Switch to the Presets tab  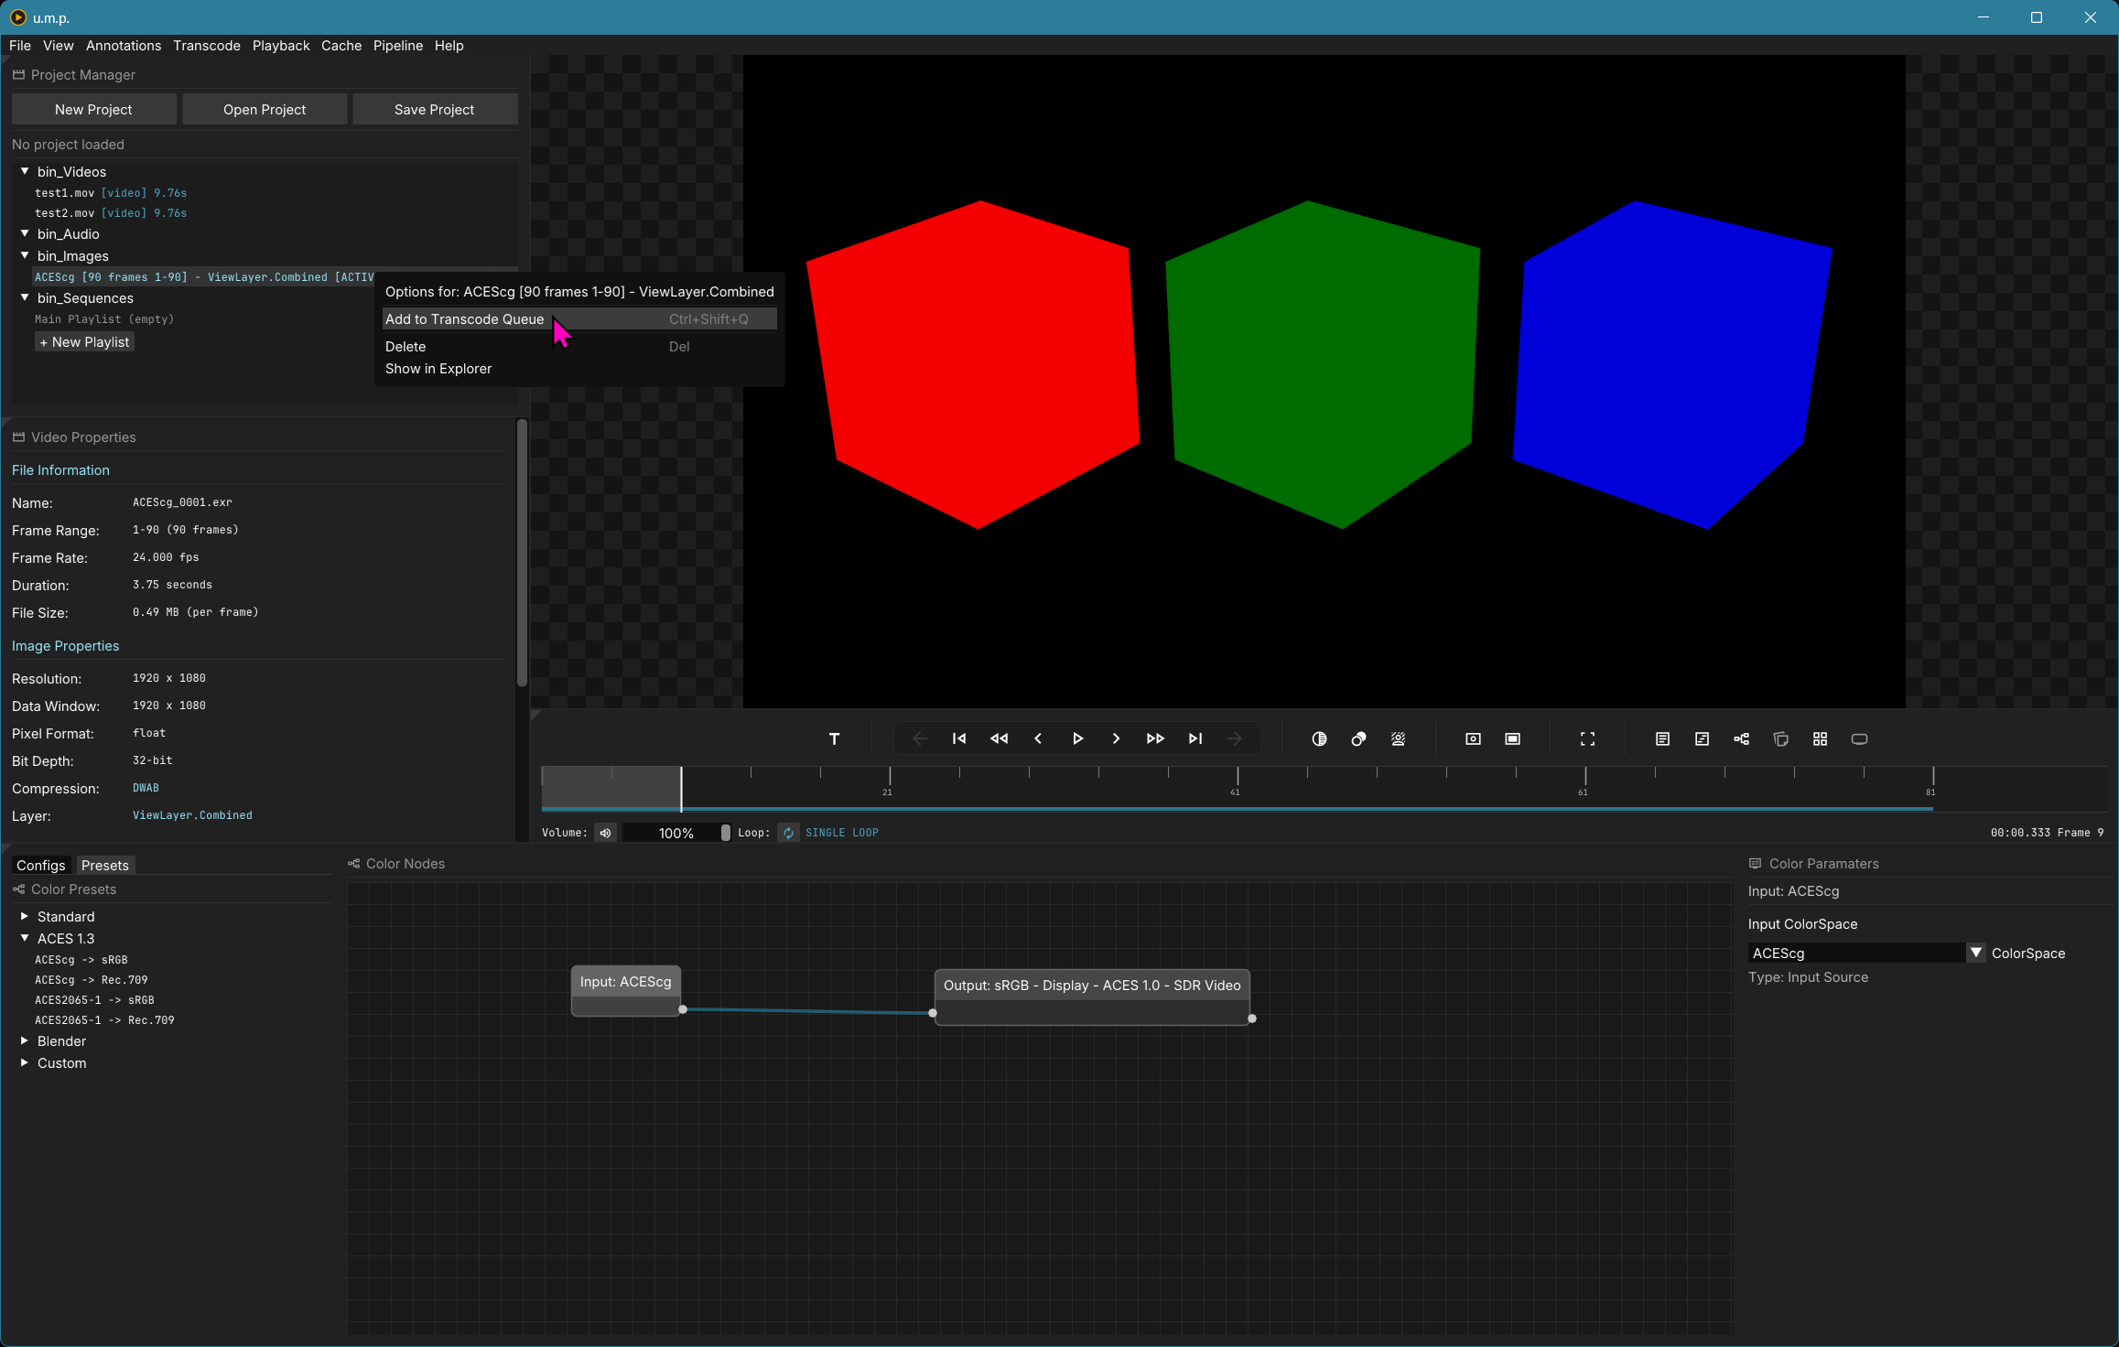[x=104, y=865]
